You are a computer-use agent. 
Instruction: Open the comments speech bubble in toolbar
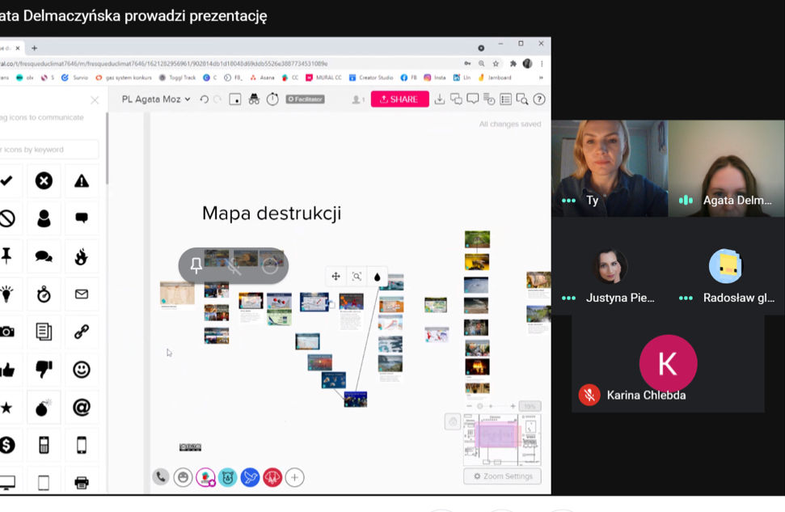(x=473, y=99)
